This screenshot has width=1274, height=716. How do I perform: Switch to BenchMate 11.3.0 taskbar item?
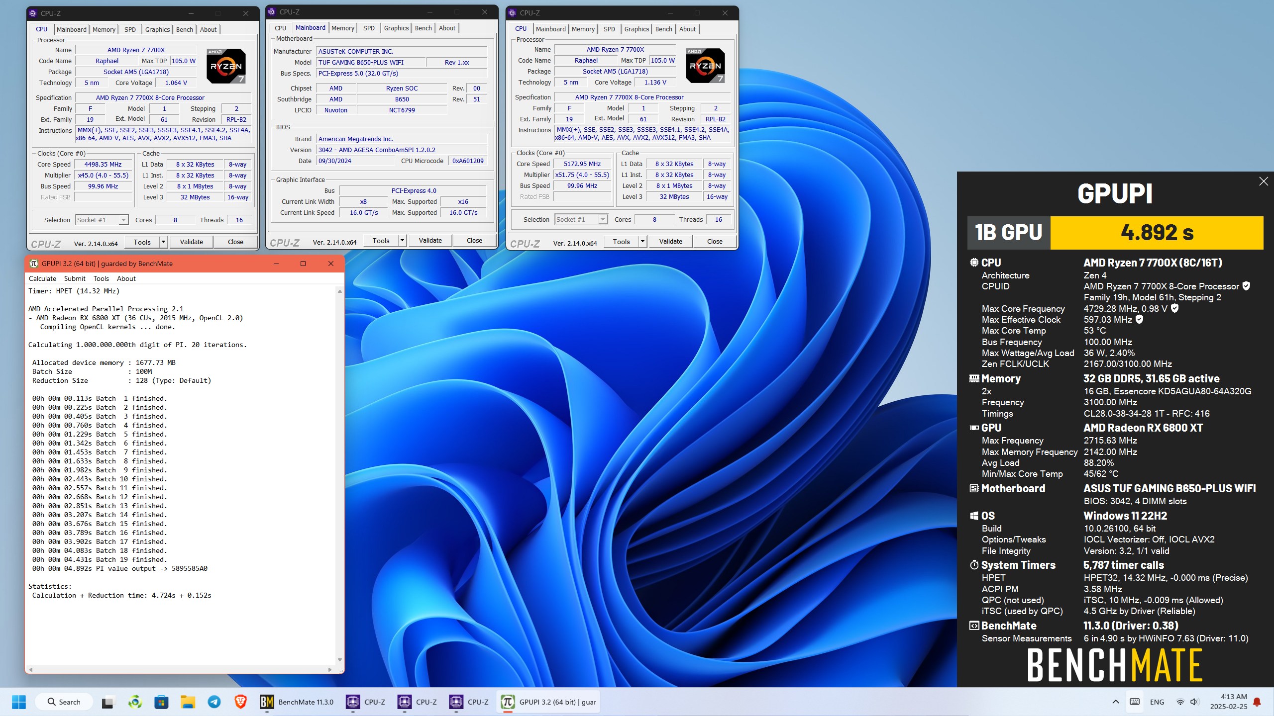click(297, 702)
